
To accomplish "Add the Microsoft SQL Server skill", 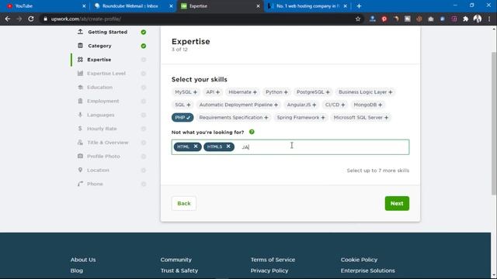I will (360, 117).
